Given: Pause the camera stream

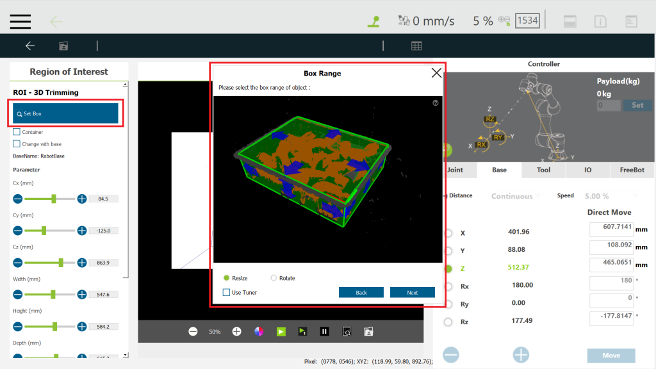Looking at the screenshot, I should pyautogui.click(x=324, y=331).
